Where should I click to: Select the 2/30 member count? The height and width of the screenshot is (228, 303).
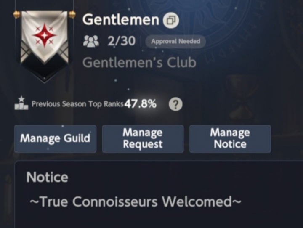click(x=122, y=41)
